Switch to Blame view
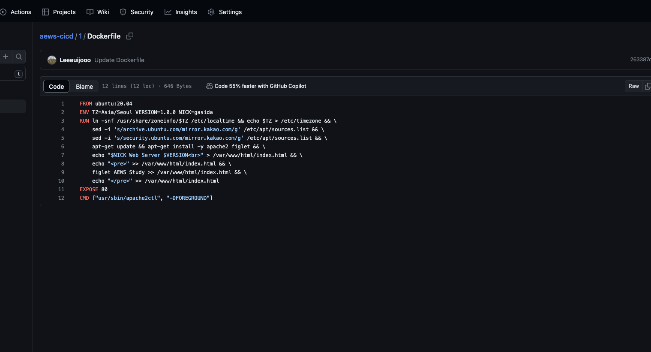The width and height of the screenshot is (651, 352). pyautogui.click(x=84, y=86)
